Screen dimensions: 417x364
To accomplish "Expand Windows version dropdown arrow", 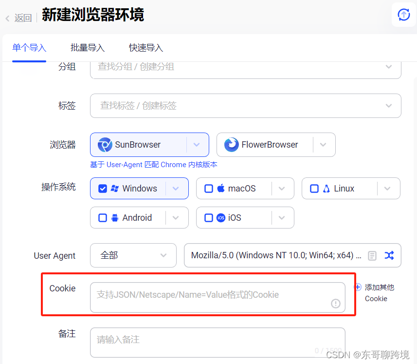I will [176, 189].
